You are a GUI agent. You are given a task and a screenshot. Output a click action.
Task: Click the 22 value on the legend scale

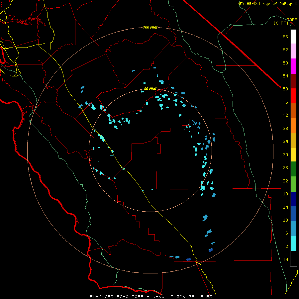coord(285,181)
